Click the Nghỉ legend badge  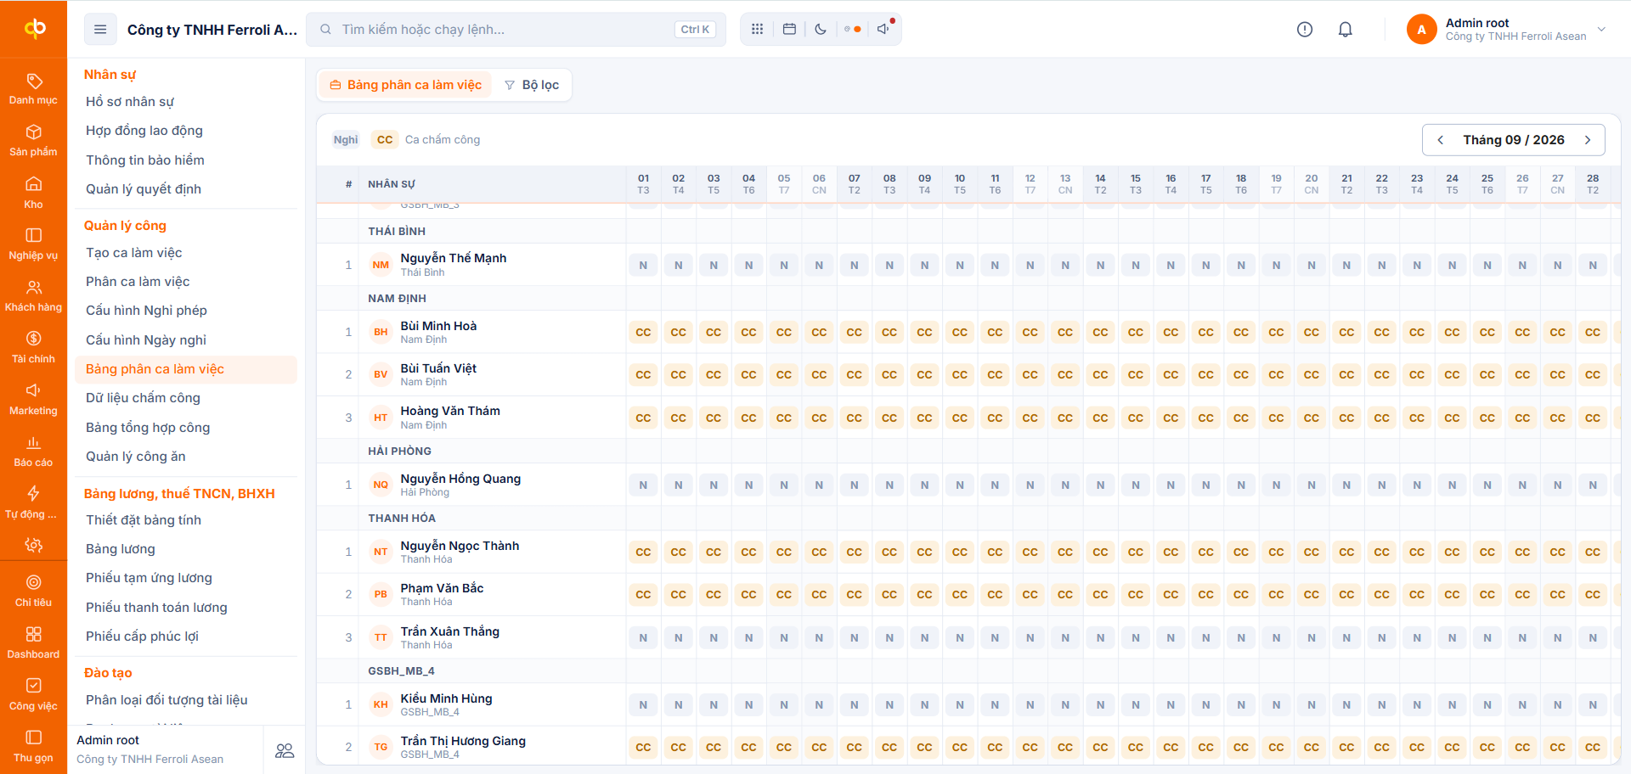coord(346,140)
